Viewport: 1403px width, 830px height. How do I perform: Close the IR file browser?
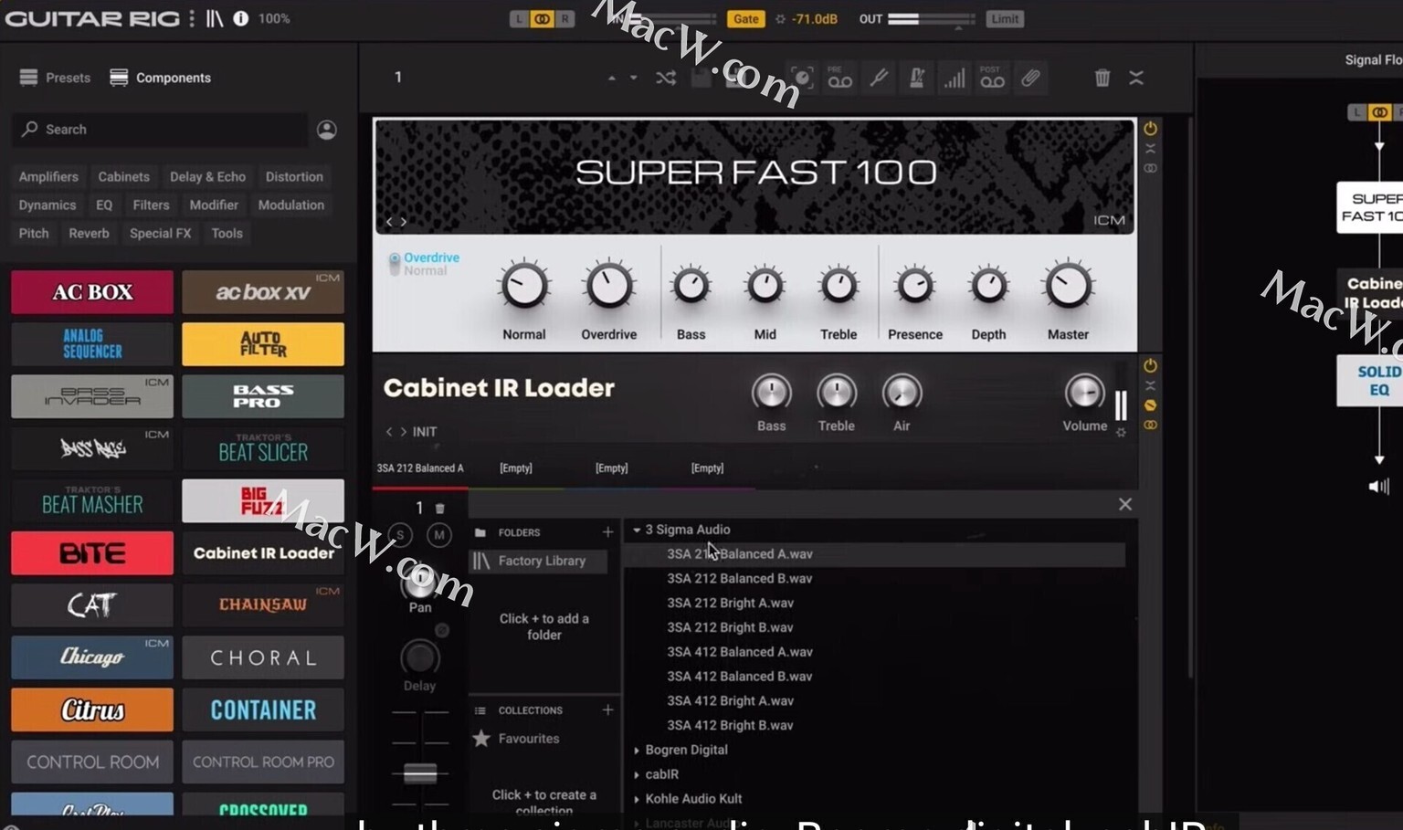pos(1125,504)
